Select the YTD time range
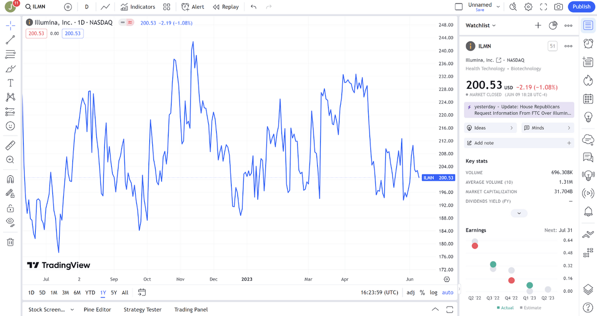The image size is (597, 316). click(90, 293)
